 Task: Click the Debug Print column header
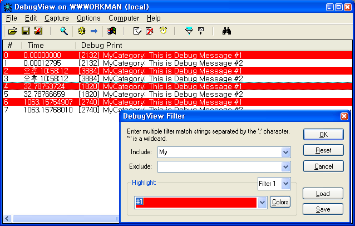pos(214,45)
